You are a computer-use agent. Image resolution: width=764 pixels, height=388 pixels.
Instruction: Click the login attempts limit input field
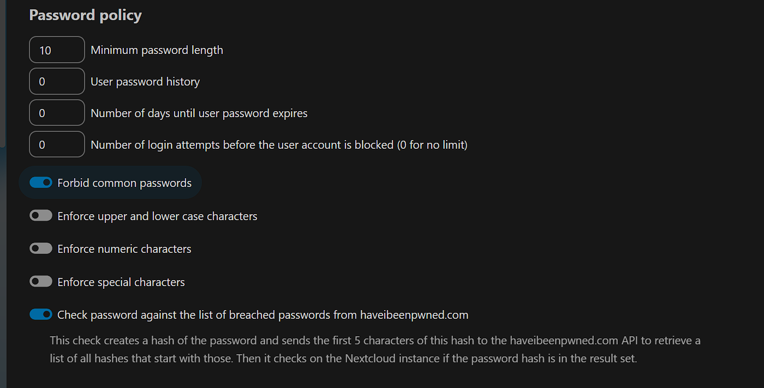pyautogui.click(x=57, y=145)
